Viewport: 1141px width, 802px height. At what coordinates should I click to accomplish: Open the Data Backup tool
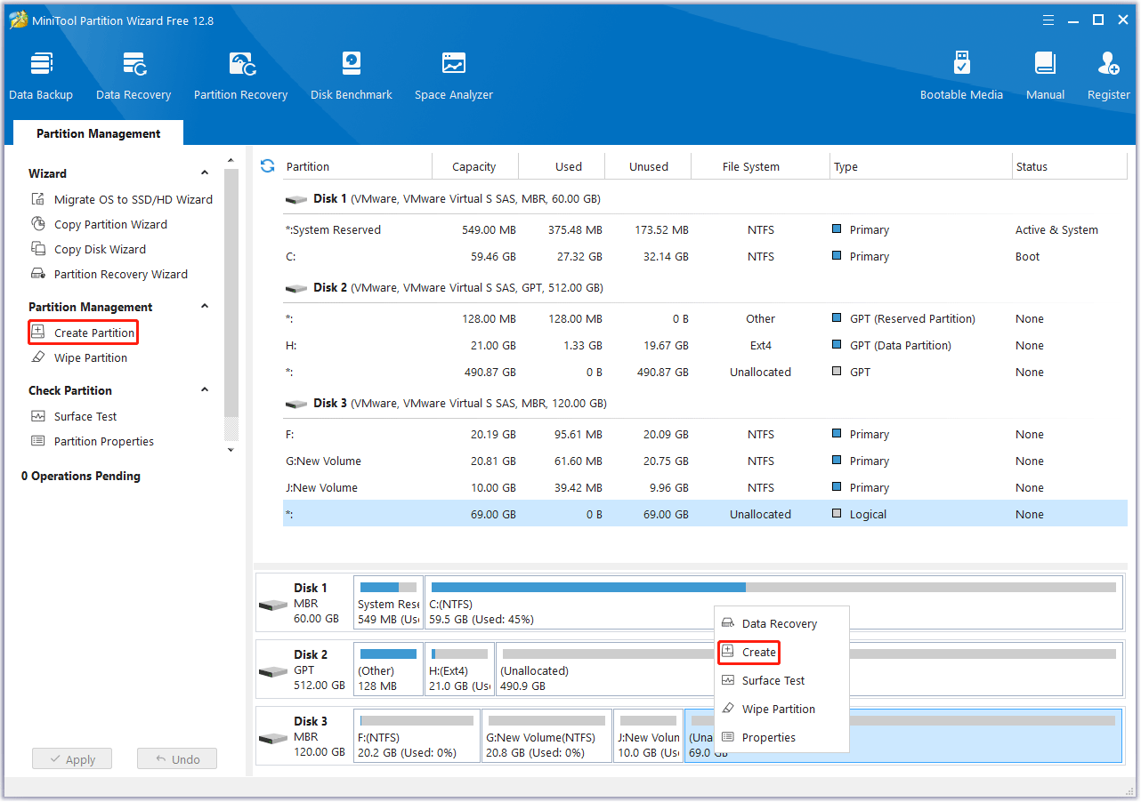tap(41, 76)
